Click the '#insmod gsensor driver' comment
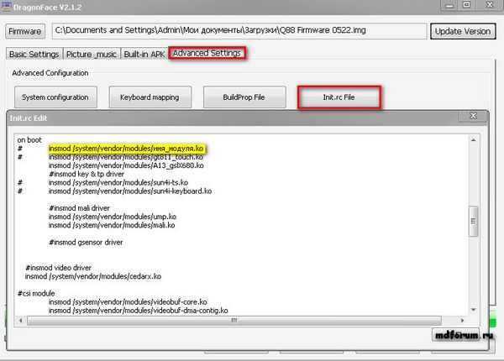Image resolution: width=504 pixels, height=361 pixels. click(x=86, y=242)
